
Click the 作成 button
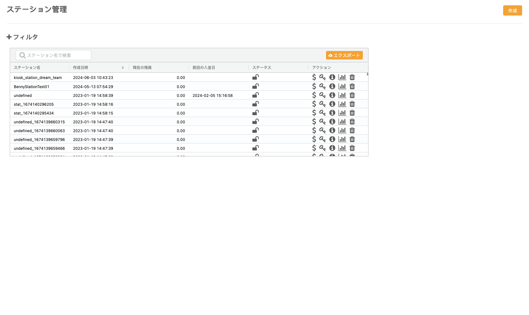[x=512, y=11]
